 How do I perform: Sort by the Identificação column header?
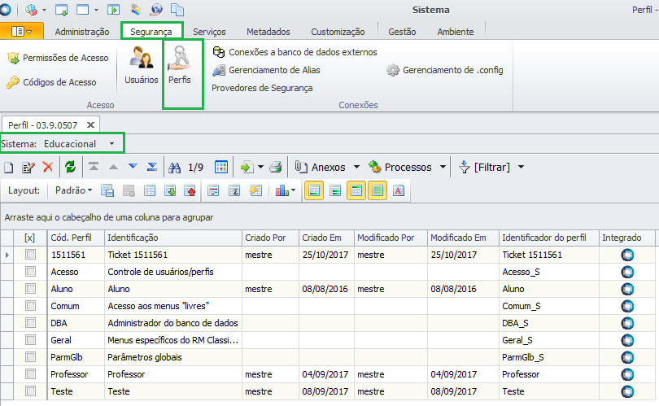173,238
